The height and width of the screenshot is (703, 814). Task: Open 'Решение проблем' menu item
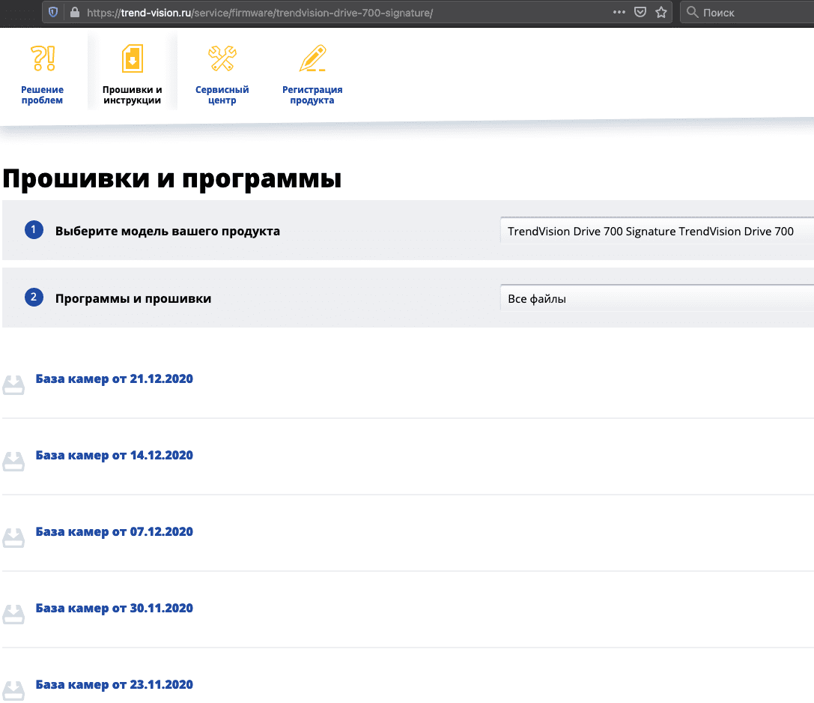(x=43, y=95)
